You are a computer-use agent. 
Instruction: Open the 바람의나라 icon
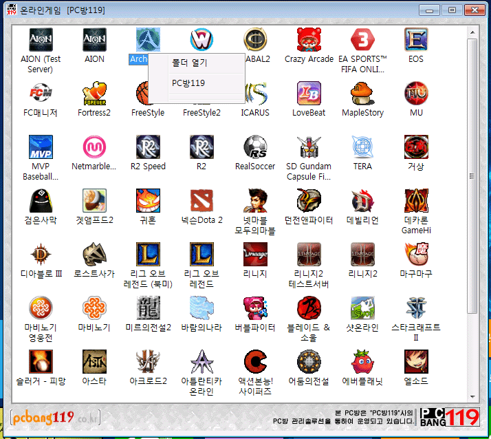(201, 308)
